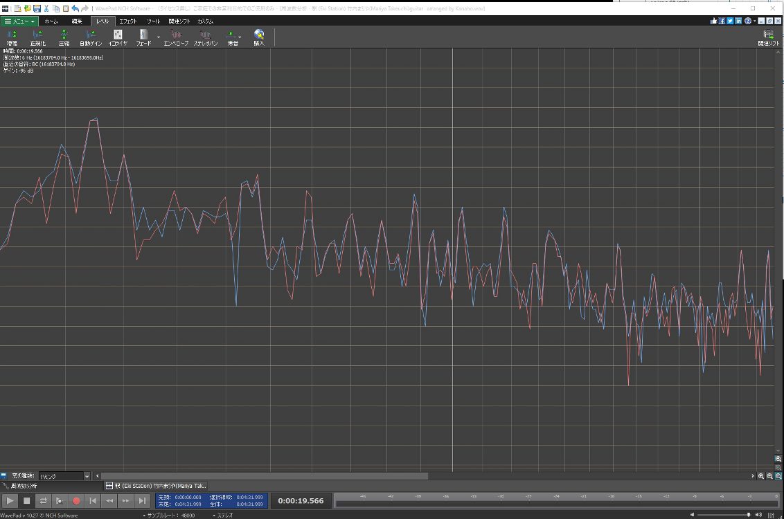Click the 正規化 (Normalize) icon
This screenshot has height=519, width=784.
(x=37, y=37)
